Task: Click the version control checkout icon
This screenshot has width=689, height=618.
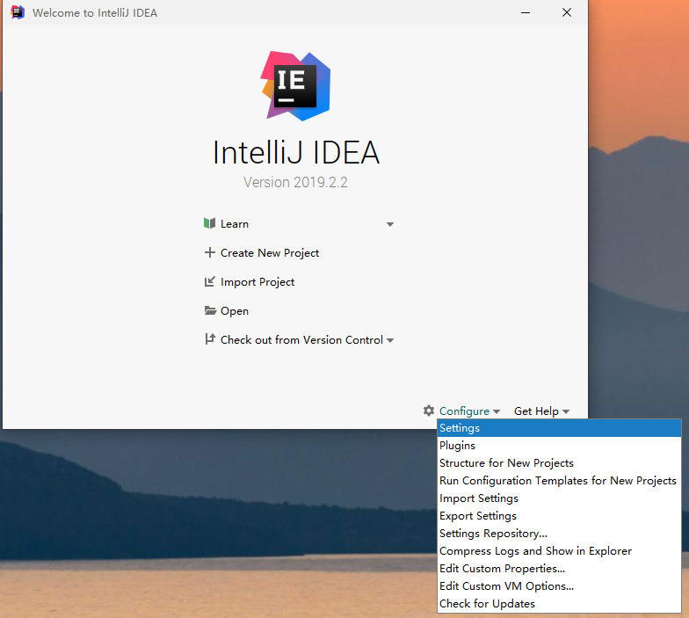Action: [209, 339]
